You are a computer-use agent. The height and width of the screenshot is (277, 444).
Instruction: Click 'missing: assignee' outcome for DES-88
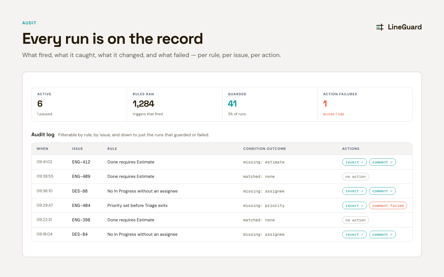point(264,191)
